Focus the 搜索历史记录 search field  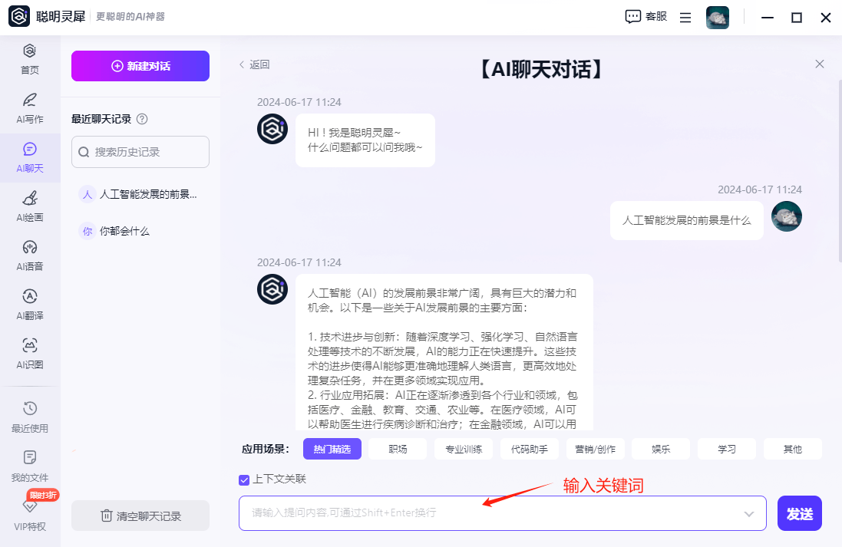(140, 152)
